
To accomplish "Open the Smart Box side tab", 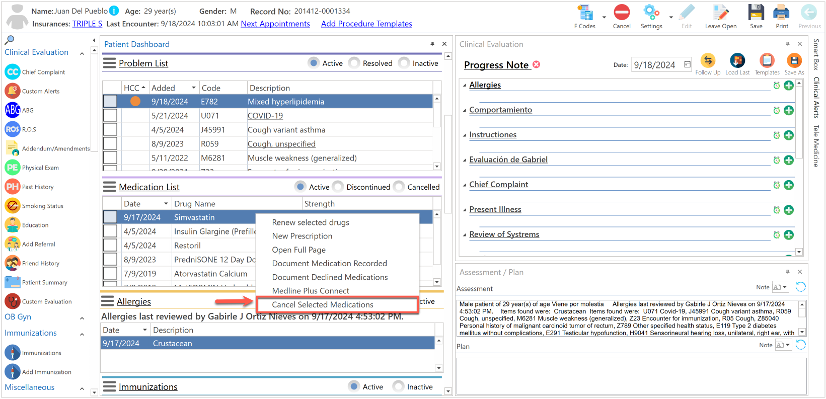I will (816, 54).
